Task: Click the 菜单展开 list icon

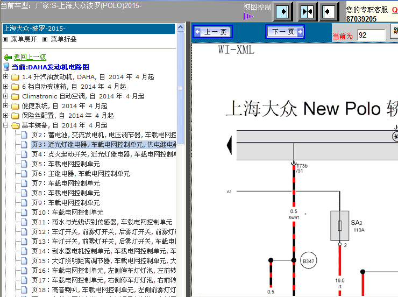Action: coord(5,39)
